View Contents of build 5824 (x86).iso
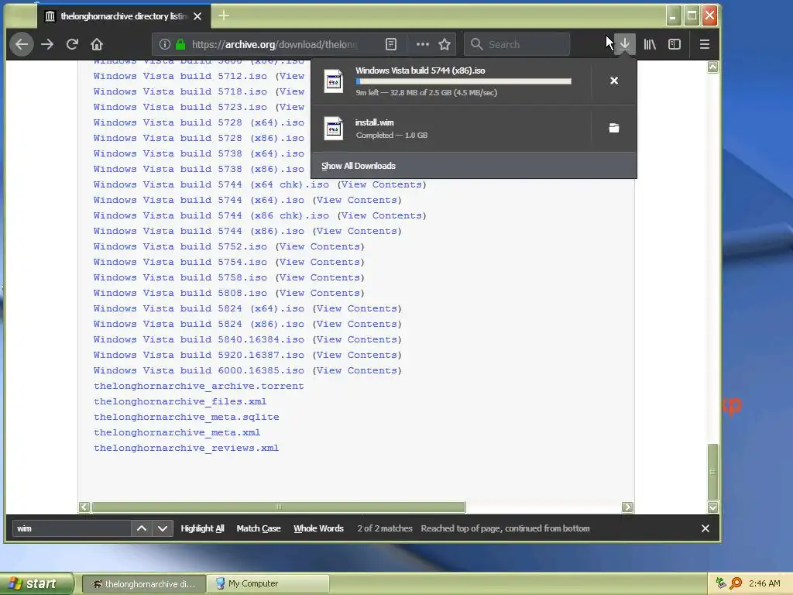The height and width of the screenshot is (595, 793). 356,324
